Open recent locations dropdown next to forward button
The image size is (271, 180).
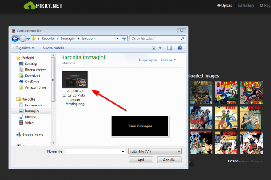point(28,38)
